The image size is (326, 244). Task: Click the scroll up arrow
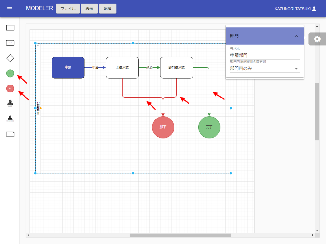tap(317, 26)
